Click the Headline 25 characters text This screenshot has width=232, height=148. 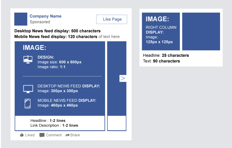click(x=166, y=56)
